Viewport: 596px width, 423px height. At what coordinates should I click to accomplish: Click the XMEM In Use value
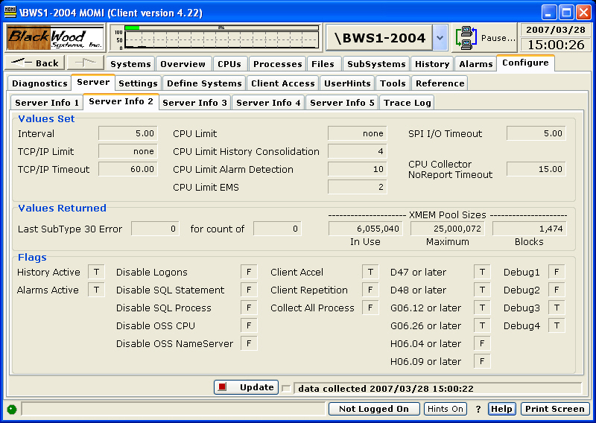pyautogui.click(x=366, y=229)
